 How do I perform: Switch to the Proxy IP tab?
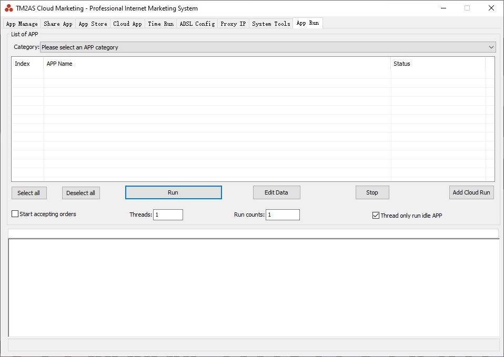tap(233, 24)
